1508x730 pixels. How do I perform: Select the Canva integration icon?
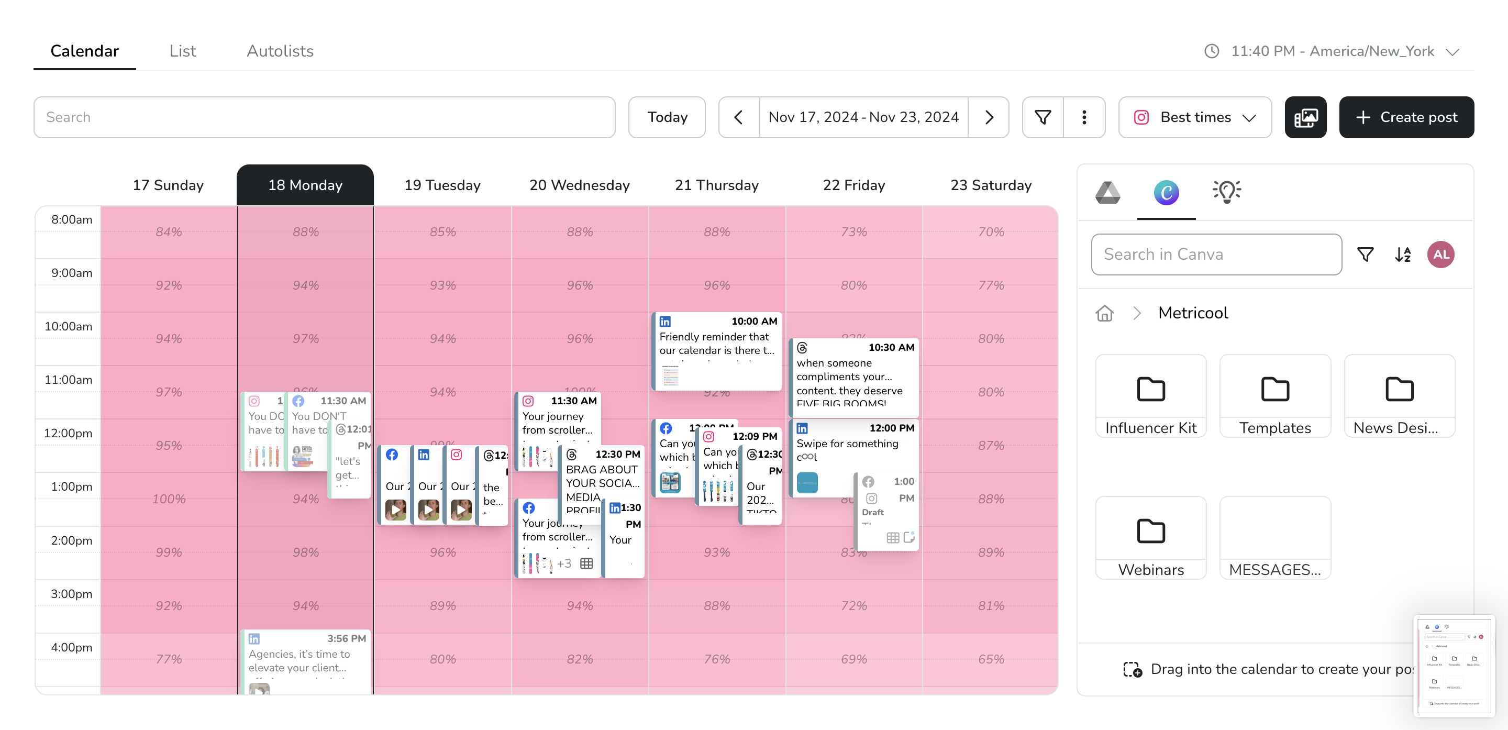1166,192
